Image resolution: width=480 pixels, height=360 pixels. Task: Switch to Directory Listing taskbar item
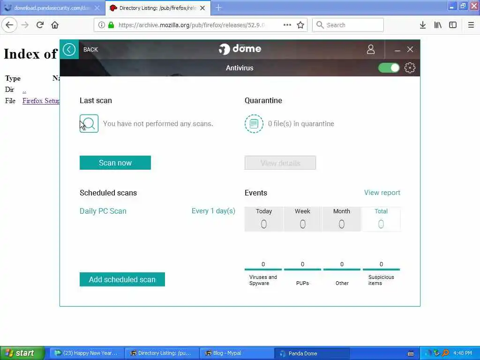click(x=162, y=353)
